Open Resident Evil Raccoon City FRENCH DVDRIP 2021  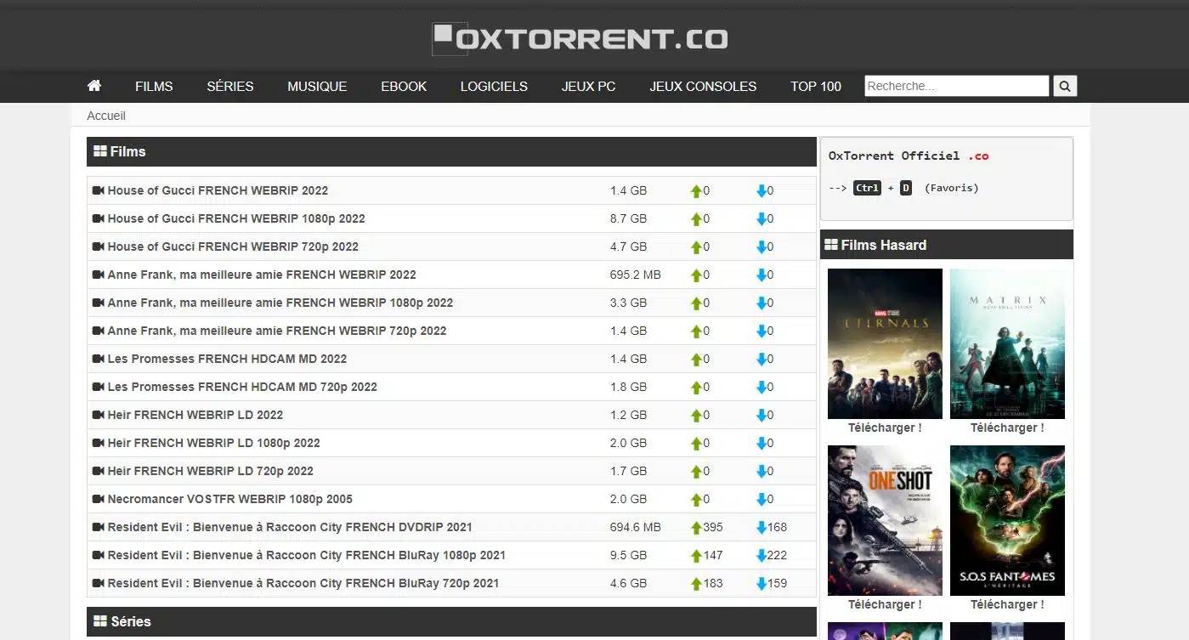point(290,527)
